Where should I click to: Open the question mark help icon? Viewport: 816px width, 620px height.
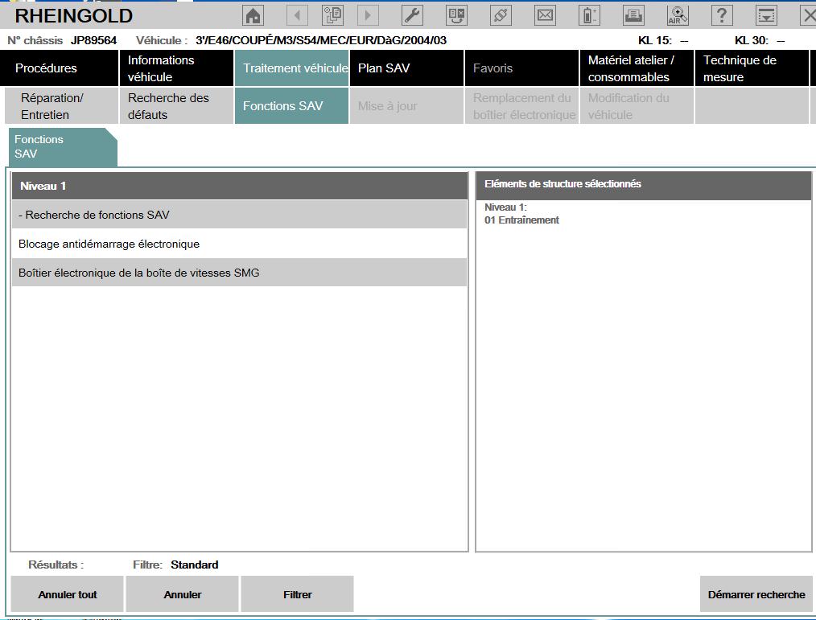pos(722,15)
